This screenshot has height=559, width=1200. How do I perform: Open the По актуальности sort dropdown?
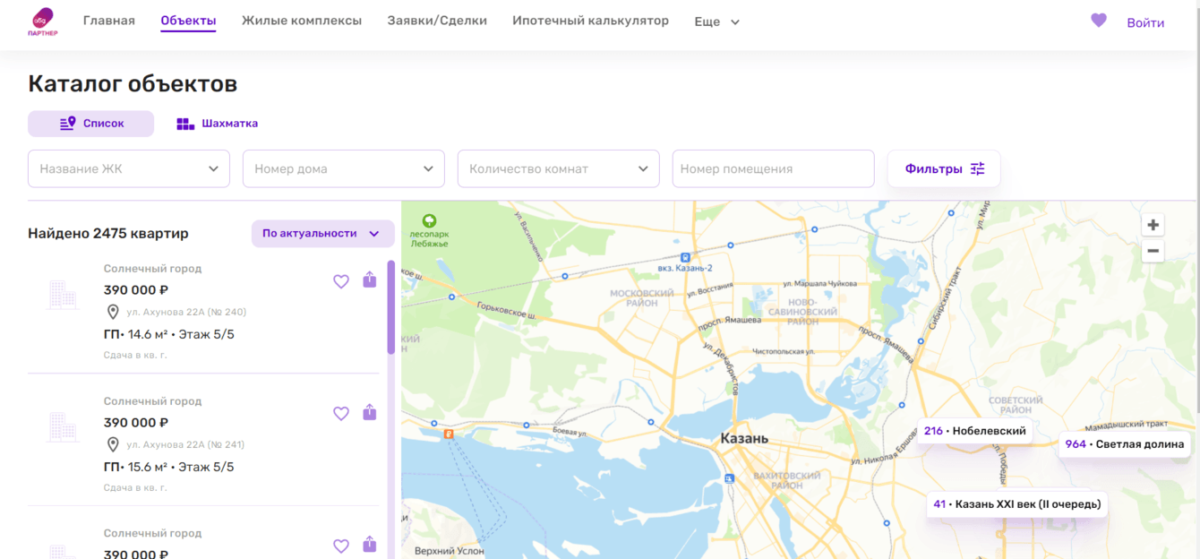pos(322,234)
